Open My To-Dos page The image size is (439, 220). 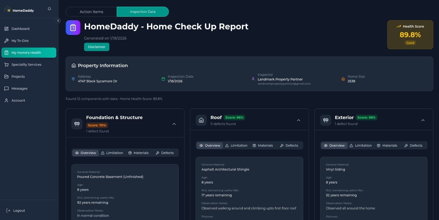[29, 41]
